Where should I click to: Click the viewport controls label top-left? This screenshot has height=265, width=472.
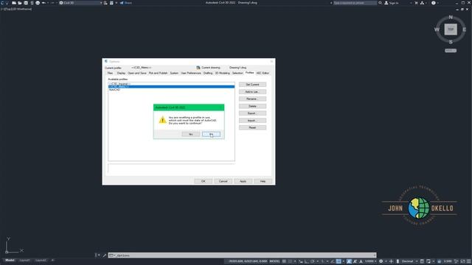point(16,9)
